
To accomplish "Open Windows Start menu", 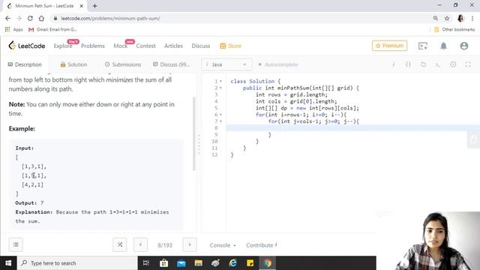I will point(8,263).
